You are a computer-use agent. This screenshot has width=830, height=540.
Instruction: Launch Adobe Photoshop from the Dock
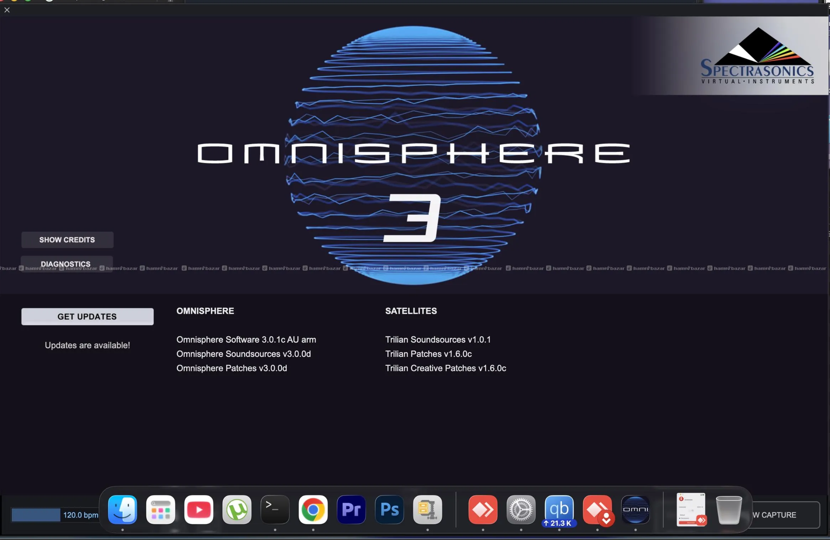click(x=389, y=509)
